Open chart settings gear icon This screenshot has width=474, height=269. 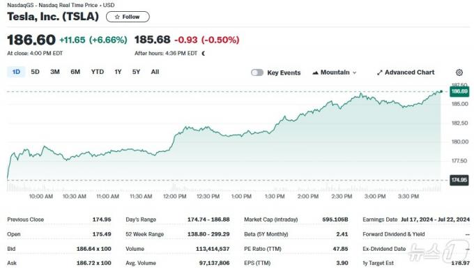(459, 72)
